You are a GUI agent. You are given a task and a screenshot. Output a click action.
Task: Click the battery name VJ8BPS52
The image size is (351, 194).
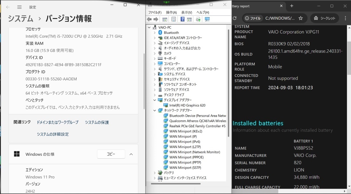(304, 148)
